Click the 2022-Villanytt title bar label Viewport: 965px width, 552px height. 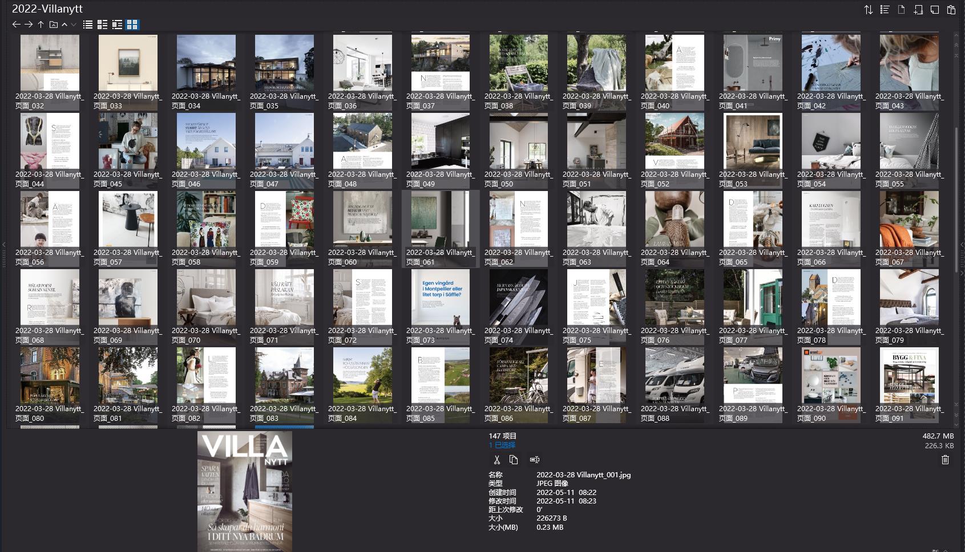tap(48, 9)
